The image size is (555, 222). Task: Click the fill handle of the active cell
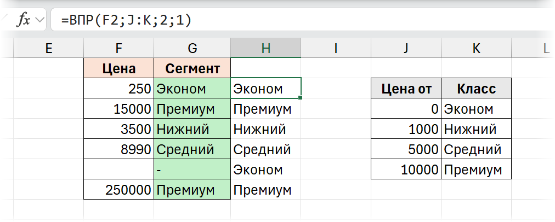[300, 97]
